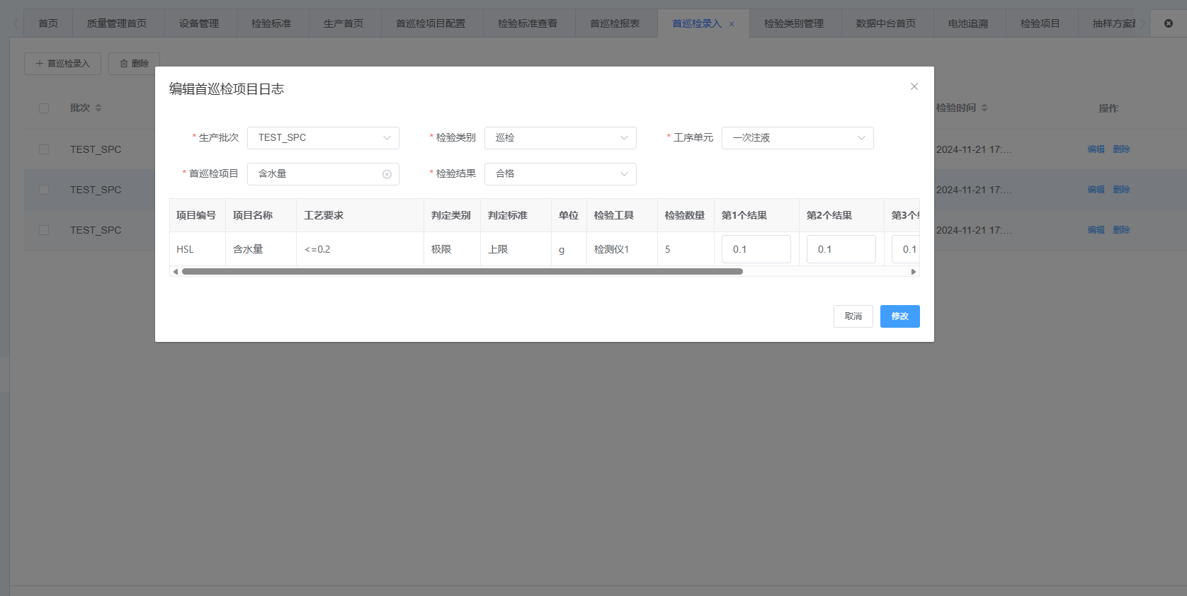Click 删除 link in third table row

point(1122,230)
